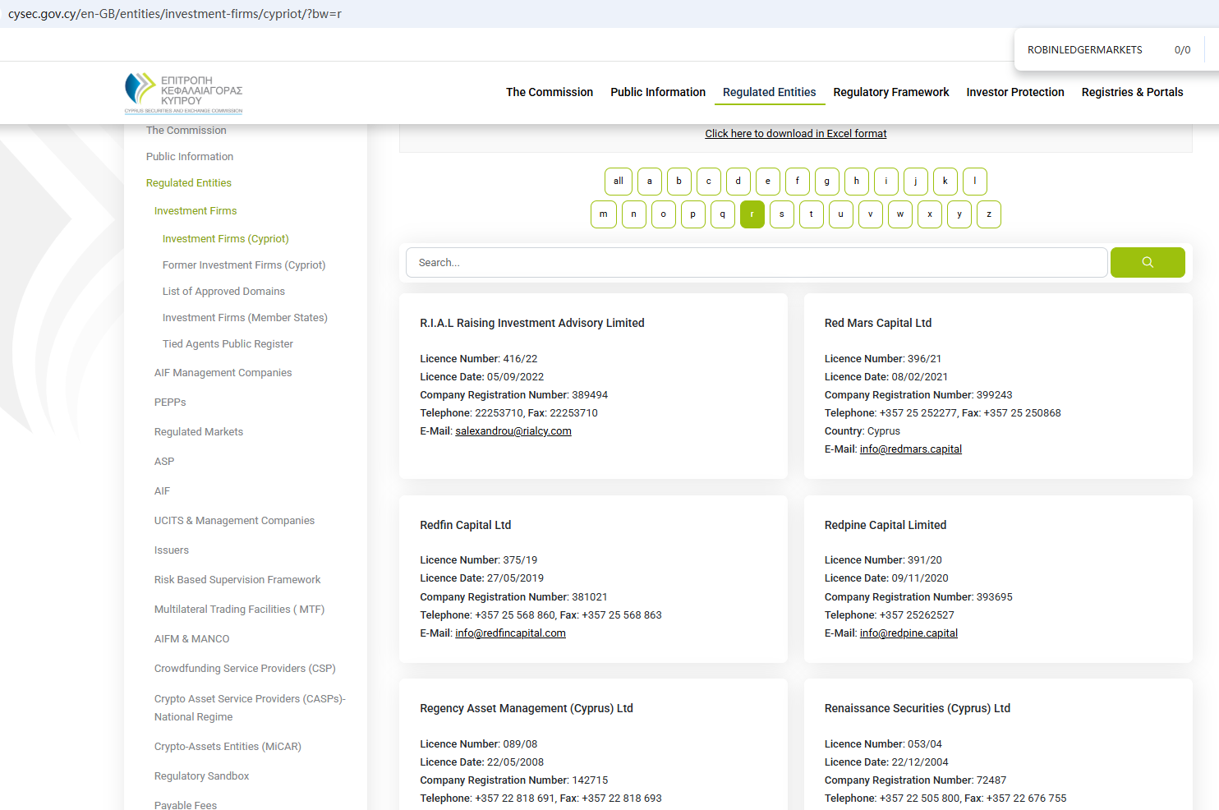Filter firms by letter 'a'
This screenshot has height=810, width=1219.
(649, 182)
